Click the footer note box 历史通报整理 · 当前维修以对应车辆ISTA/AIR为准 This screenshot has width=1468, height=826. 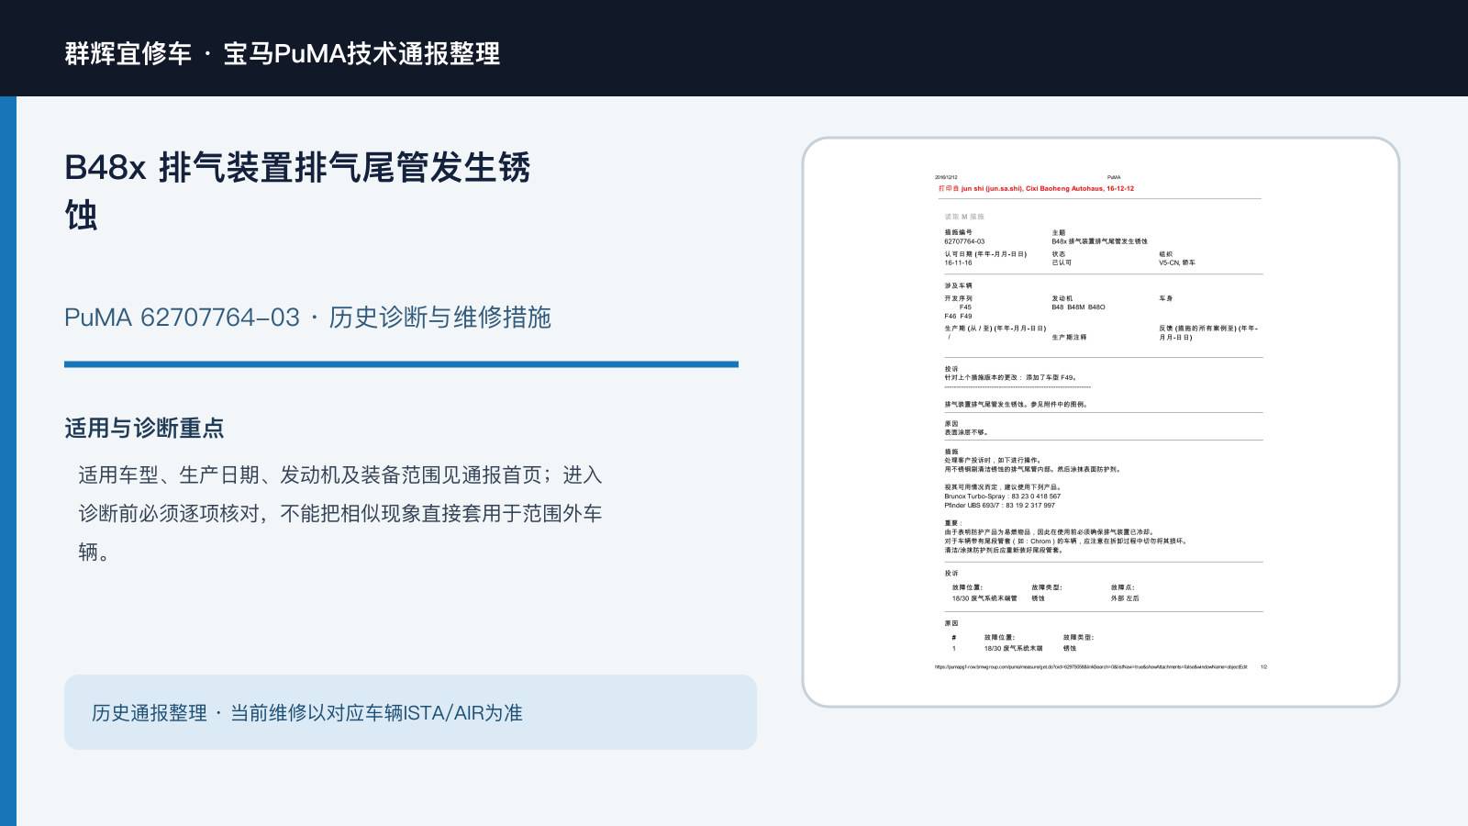coord(410,712)
